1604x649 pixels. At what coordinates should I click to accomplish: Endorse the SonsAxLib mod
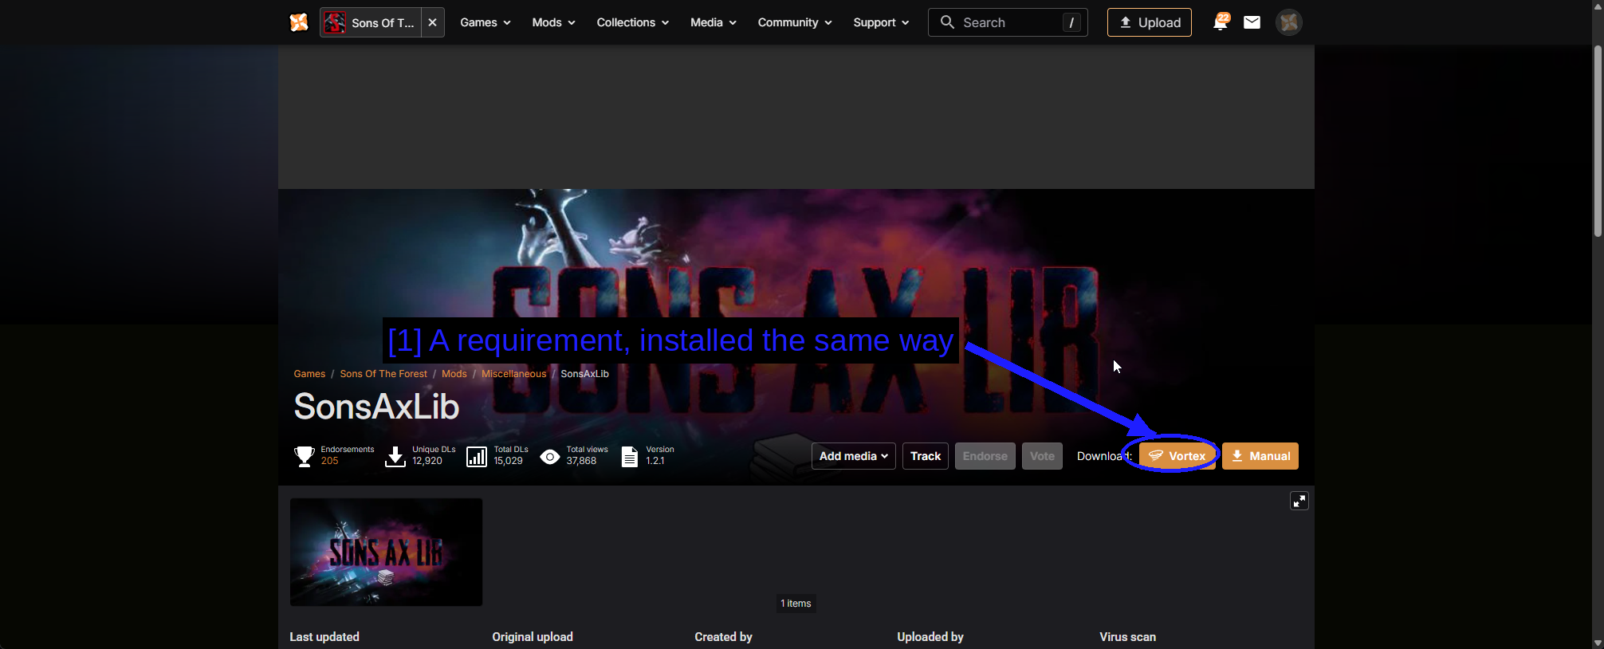tap(985, 456)
